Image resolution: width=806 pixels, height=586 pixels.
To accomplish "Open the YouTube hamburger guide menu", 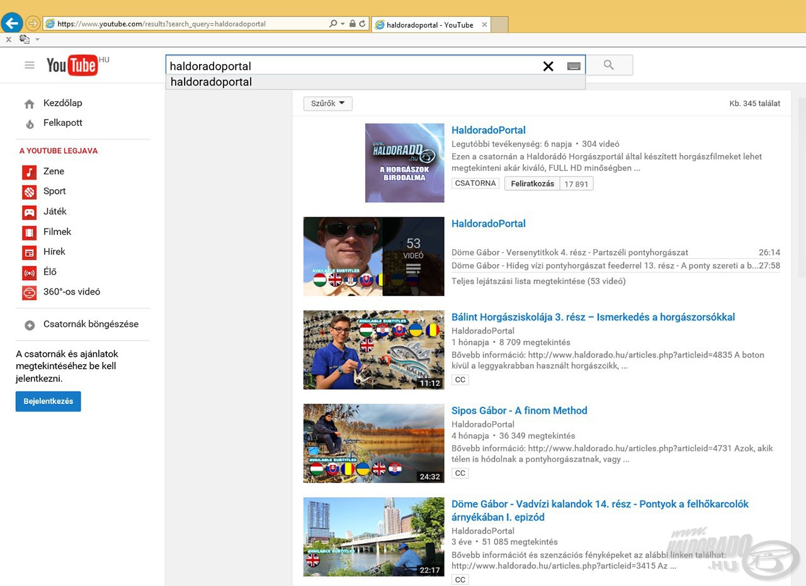I will 30,65.
